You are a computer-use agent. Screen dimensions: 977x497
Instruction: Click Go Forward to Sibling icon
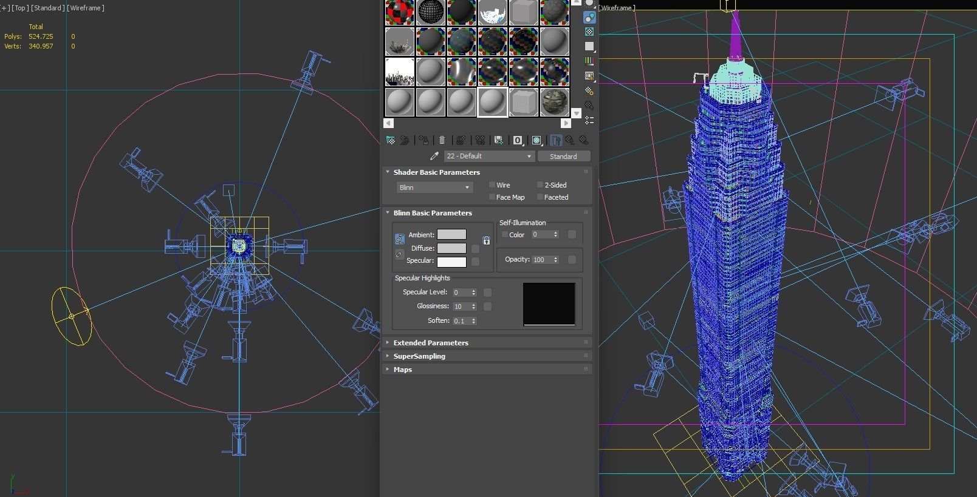pyautogui.click(x=584, y=140)
